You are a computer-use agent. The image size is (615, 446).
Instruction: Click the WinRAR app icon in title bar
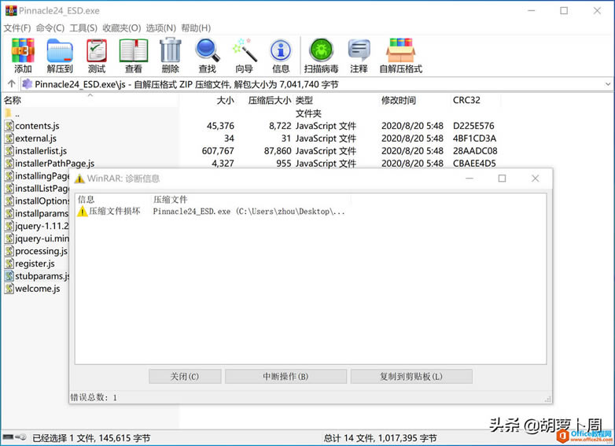pos(10,10)
